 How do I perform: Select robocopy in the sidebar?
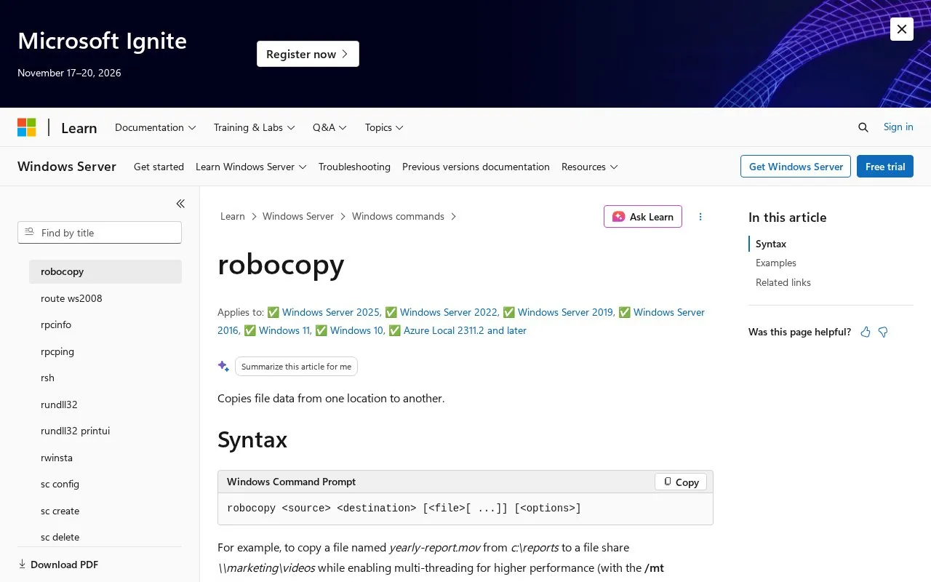tap(105, 271)
